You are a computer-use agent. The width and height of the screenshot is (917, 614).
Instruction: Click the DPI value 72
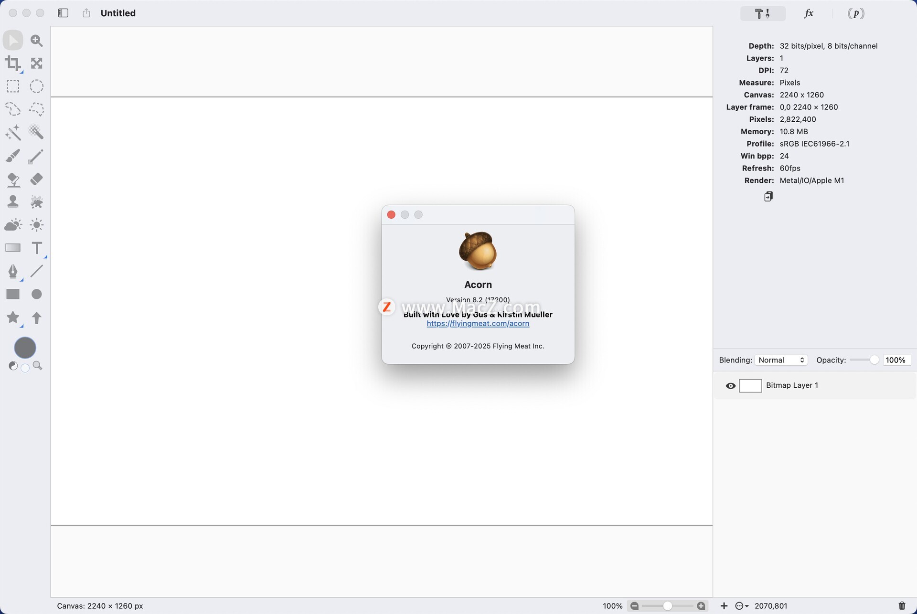[784, 70]
